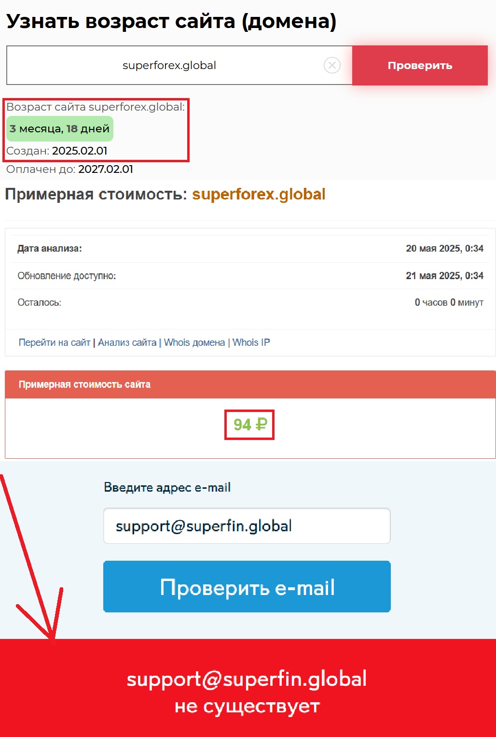The height and width of the screenshot is (737, 496).
Task: Click the red Проверить button
Action: click(x=420, y=65)
